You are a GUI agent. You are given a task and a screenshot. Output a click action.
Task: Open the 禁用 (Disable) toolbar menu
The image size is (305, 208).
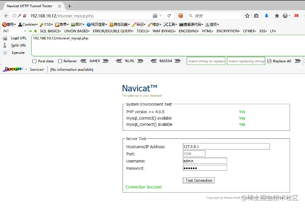click(x=9, y=24)
